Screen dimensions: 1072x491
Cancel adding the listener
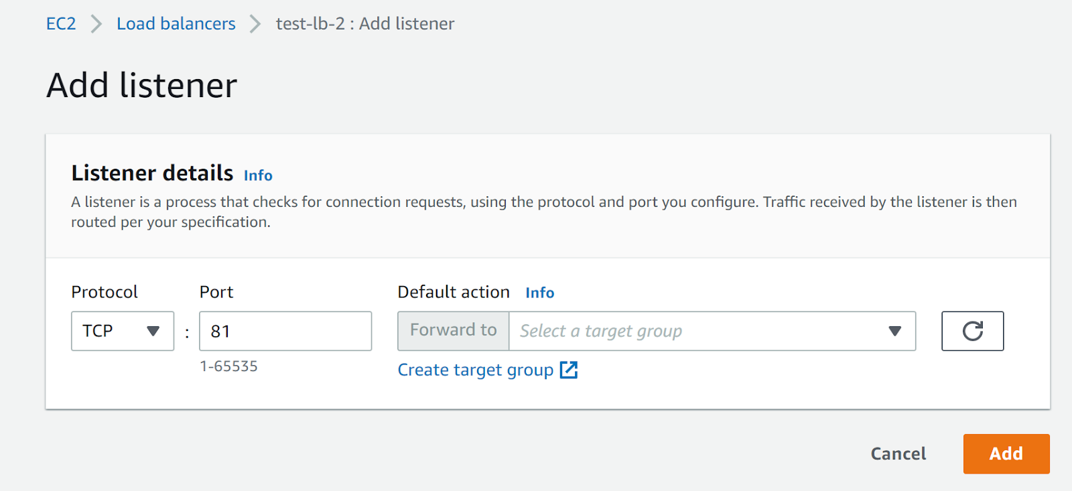[898, 454]
